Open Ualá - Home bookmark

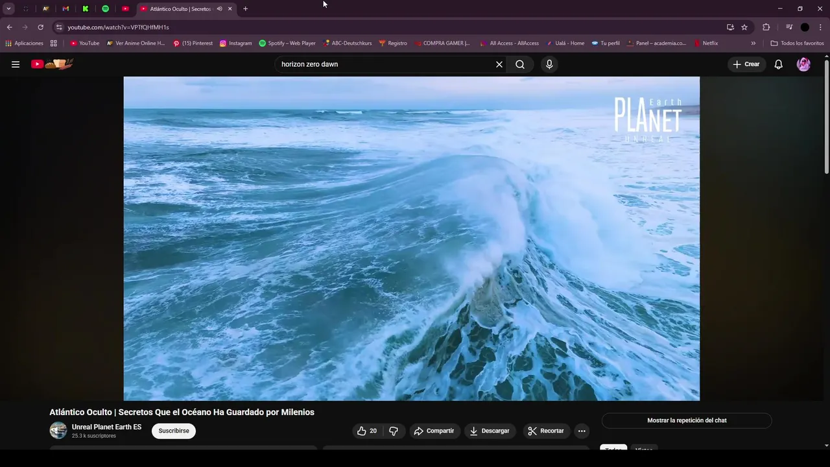(x=565, y=43)
